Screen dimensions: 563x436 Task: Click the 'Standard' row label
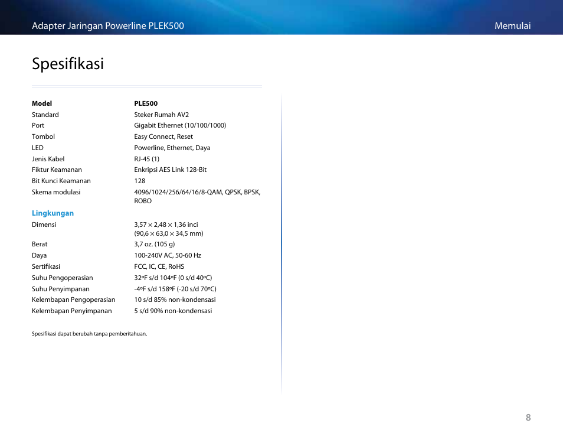[x=45, y=115]
